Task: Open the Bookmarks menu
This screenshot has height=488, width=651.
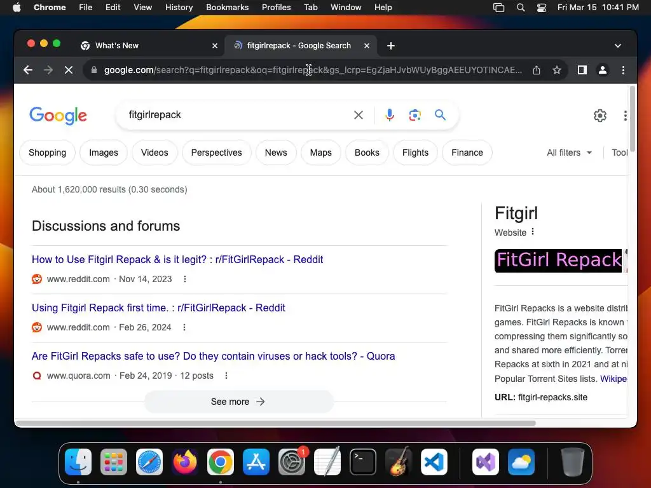Action: click(x=227, y=8)
